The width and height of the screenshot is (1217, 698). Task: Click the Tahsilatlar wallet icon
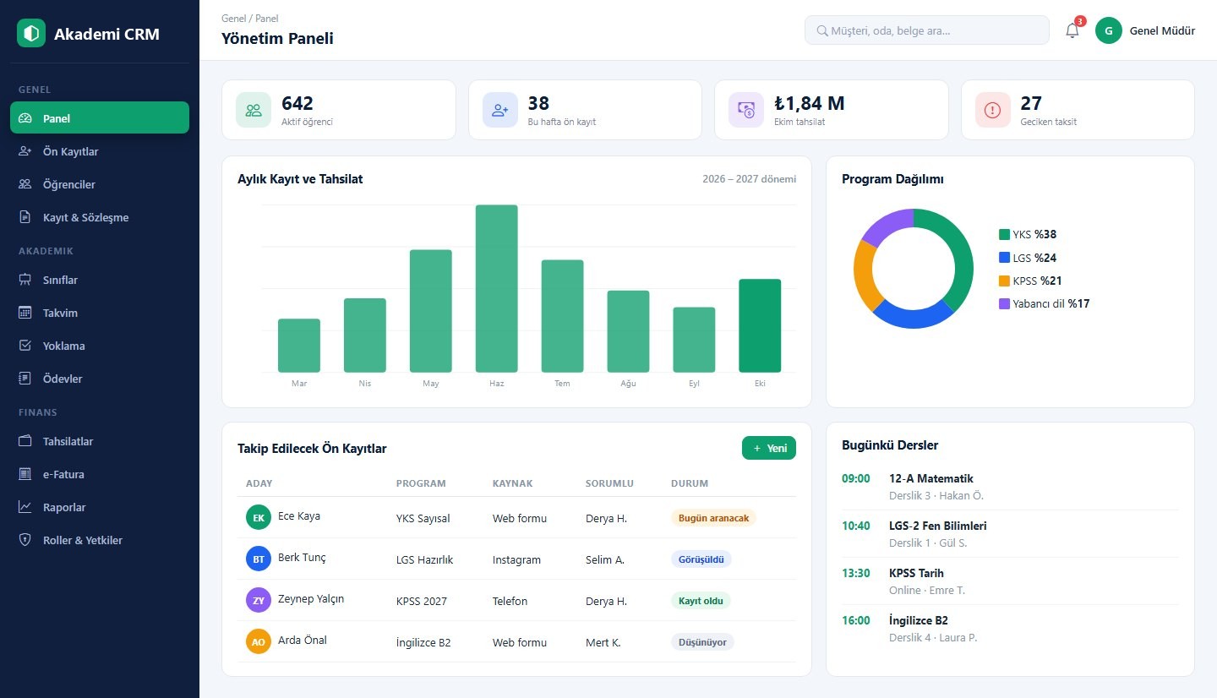[x=25, y=441]
